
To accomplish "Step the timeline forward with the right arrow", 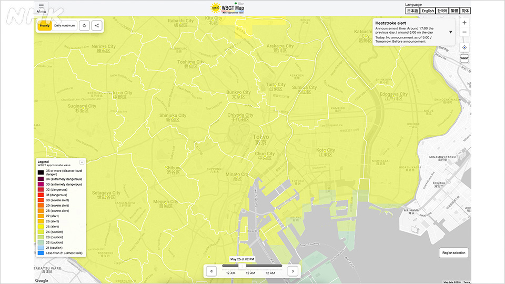I will coord(293,271).
